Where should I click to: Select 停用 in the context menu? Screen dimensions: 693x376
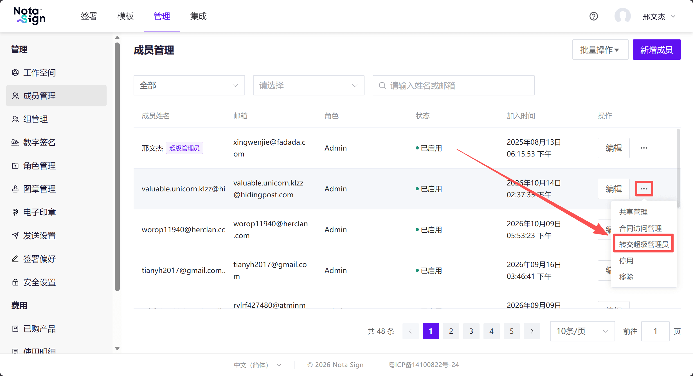click(x=626, y=261)
